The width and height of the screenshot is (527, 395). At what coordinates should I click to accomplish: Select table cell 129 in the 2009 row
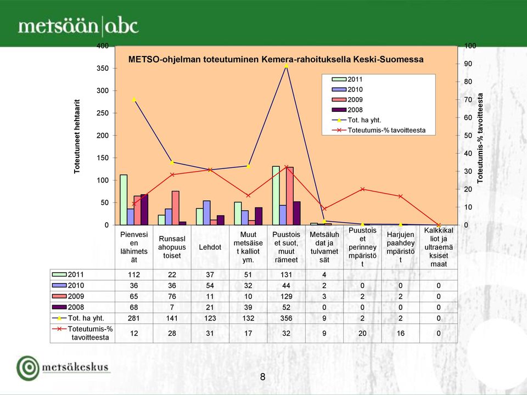pyautogui.click(x=287, y=296)
